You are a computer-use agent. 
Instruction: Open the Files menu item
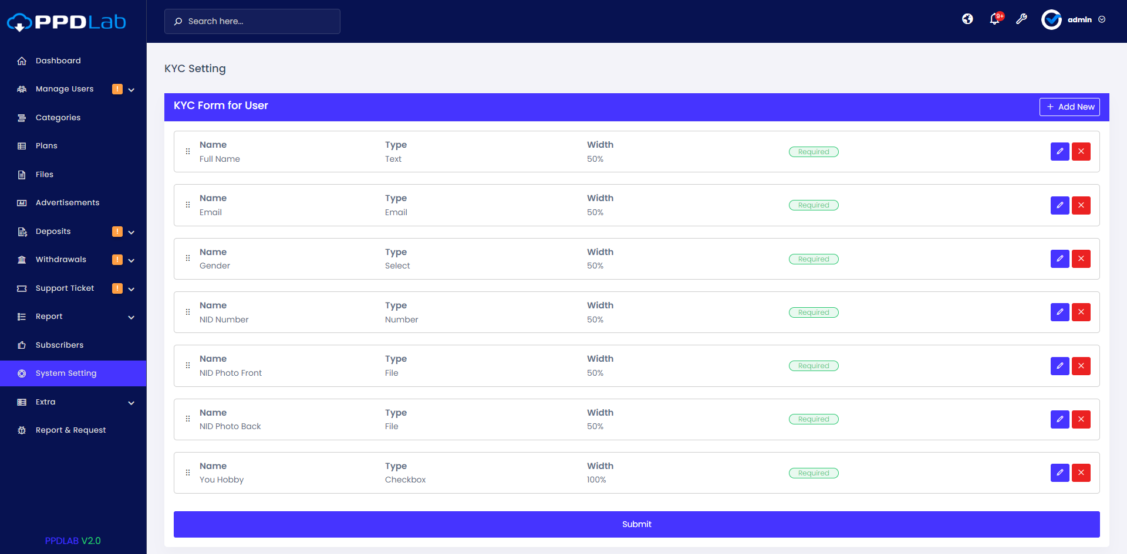click(45, 175)
